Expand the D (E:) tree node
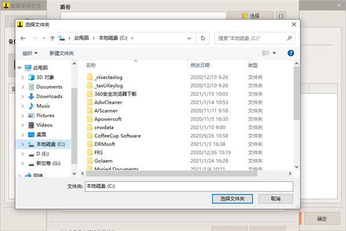Image resolution: width=346 pixels, height=231 pixels. coord(22,154)
